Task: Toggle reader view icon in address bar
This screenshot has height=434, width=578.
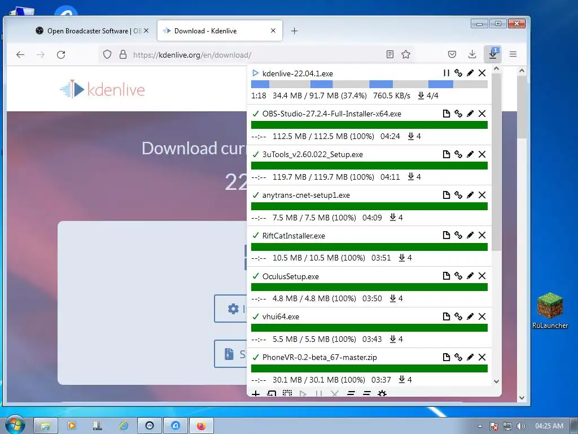Action: pos(389,55)
